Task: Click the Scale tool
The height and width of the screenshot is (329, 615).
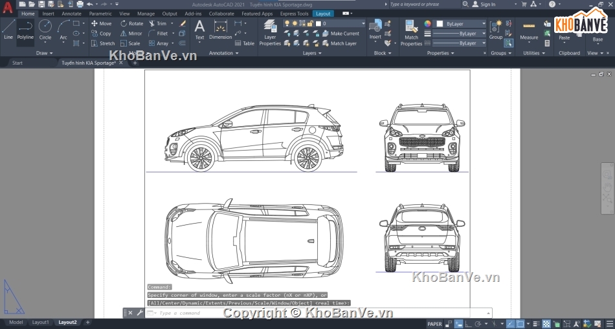Action: (x=130, y=43)
